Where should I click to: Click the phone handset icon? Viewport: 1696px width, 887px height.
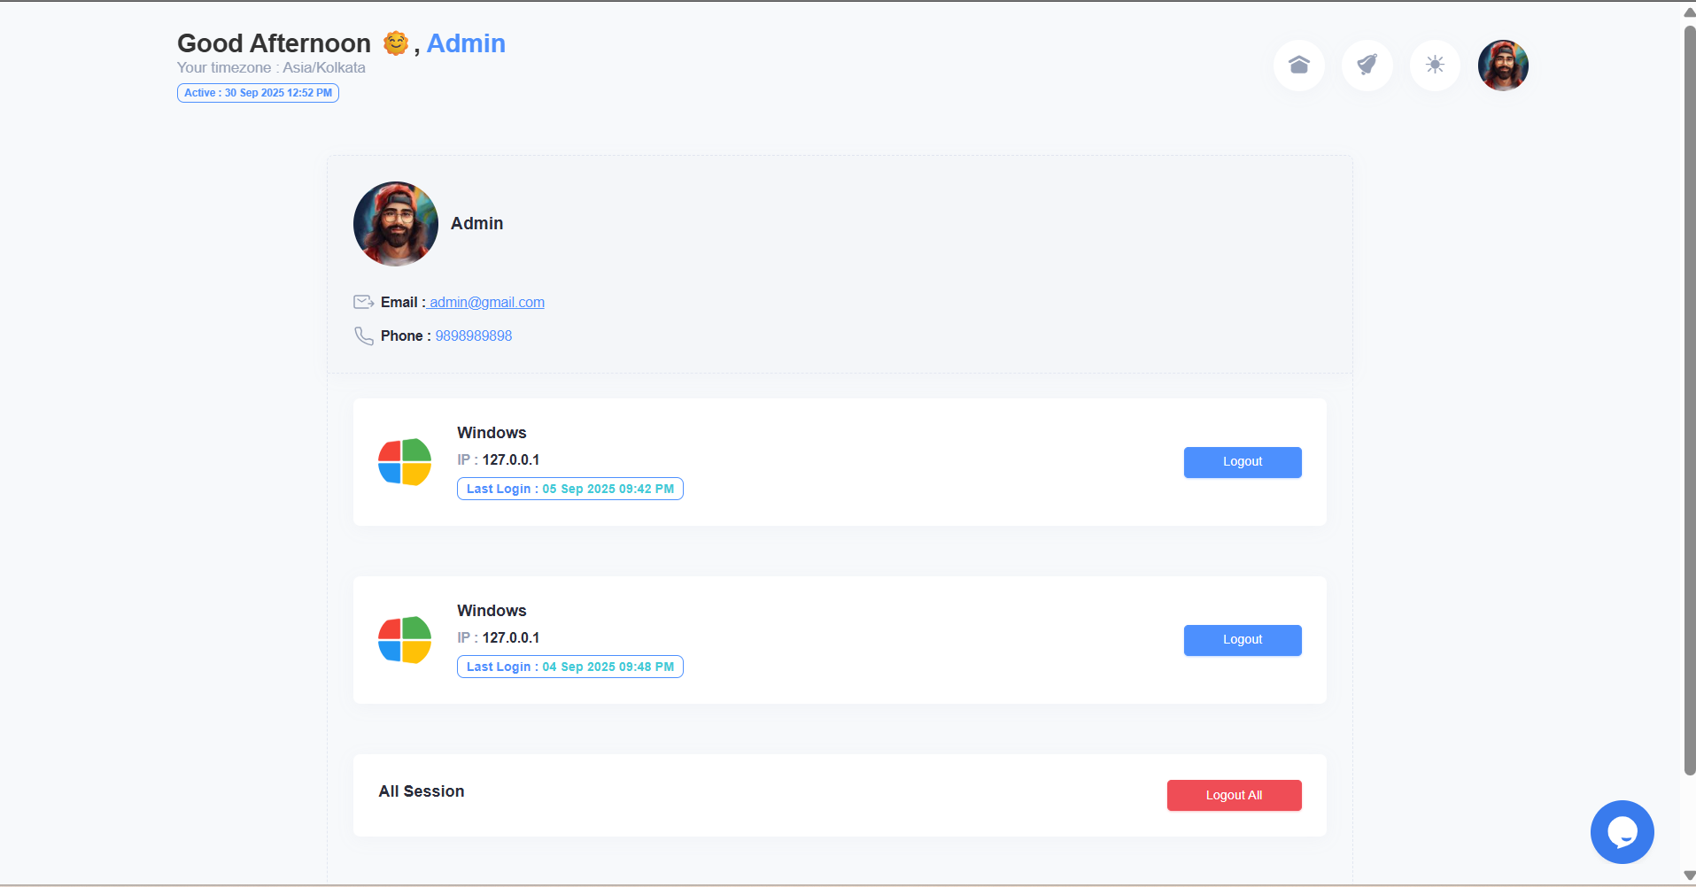coord(363,336)
